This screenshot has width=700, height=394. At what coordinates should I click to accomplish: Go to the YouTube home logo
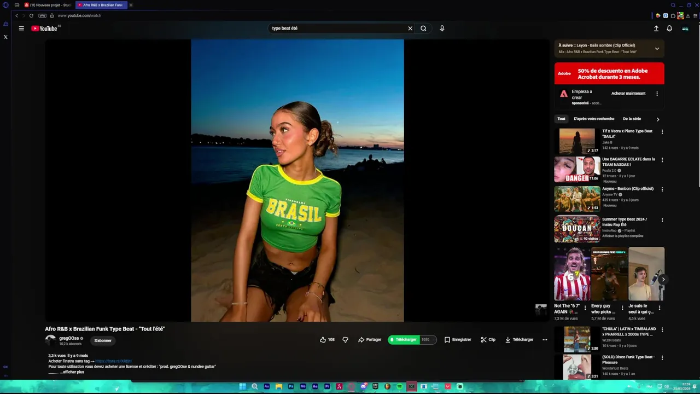pyautogui.click(x=44, y=28)
